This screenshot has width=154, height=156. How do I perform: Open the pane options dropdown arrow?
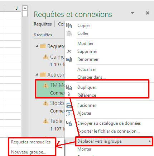[x=133, y=13]
